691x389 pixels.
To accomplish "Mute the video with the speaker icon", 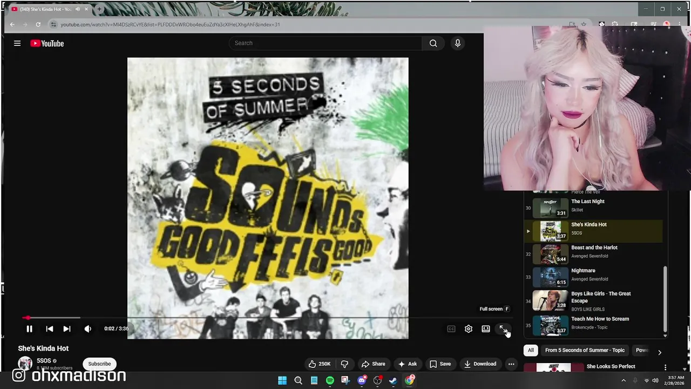I will [x=88, y=328].
